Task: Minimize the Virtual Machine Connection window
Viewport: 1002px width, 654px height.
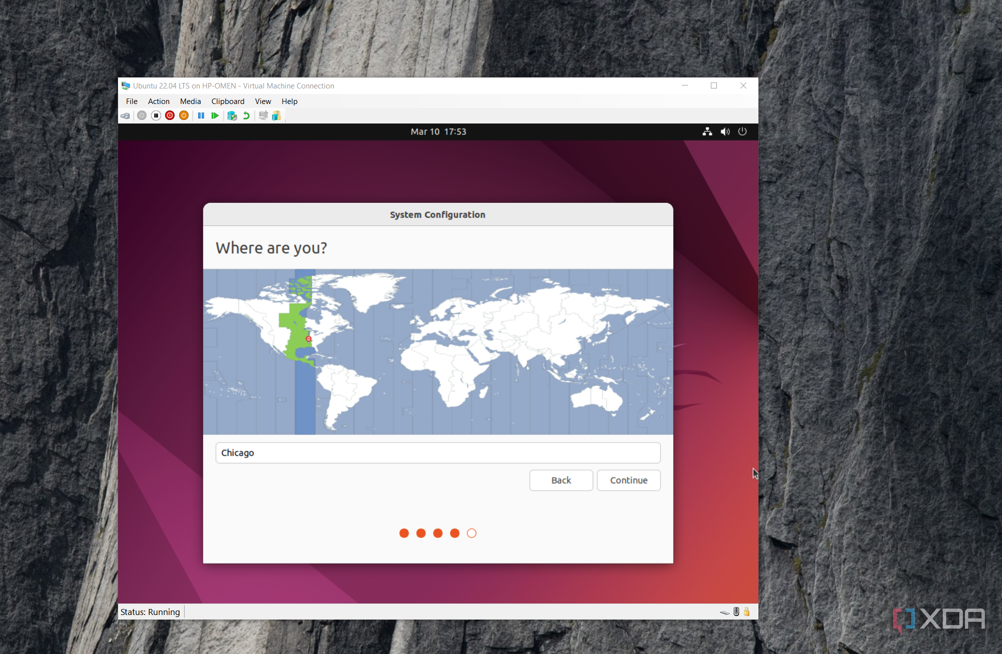Action: pos(685,86)
